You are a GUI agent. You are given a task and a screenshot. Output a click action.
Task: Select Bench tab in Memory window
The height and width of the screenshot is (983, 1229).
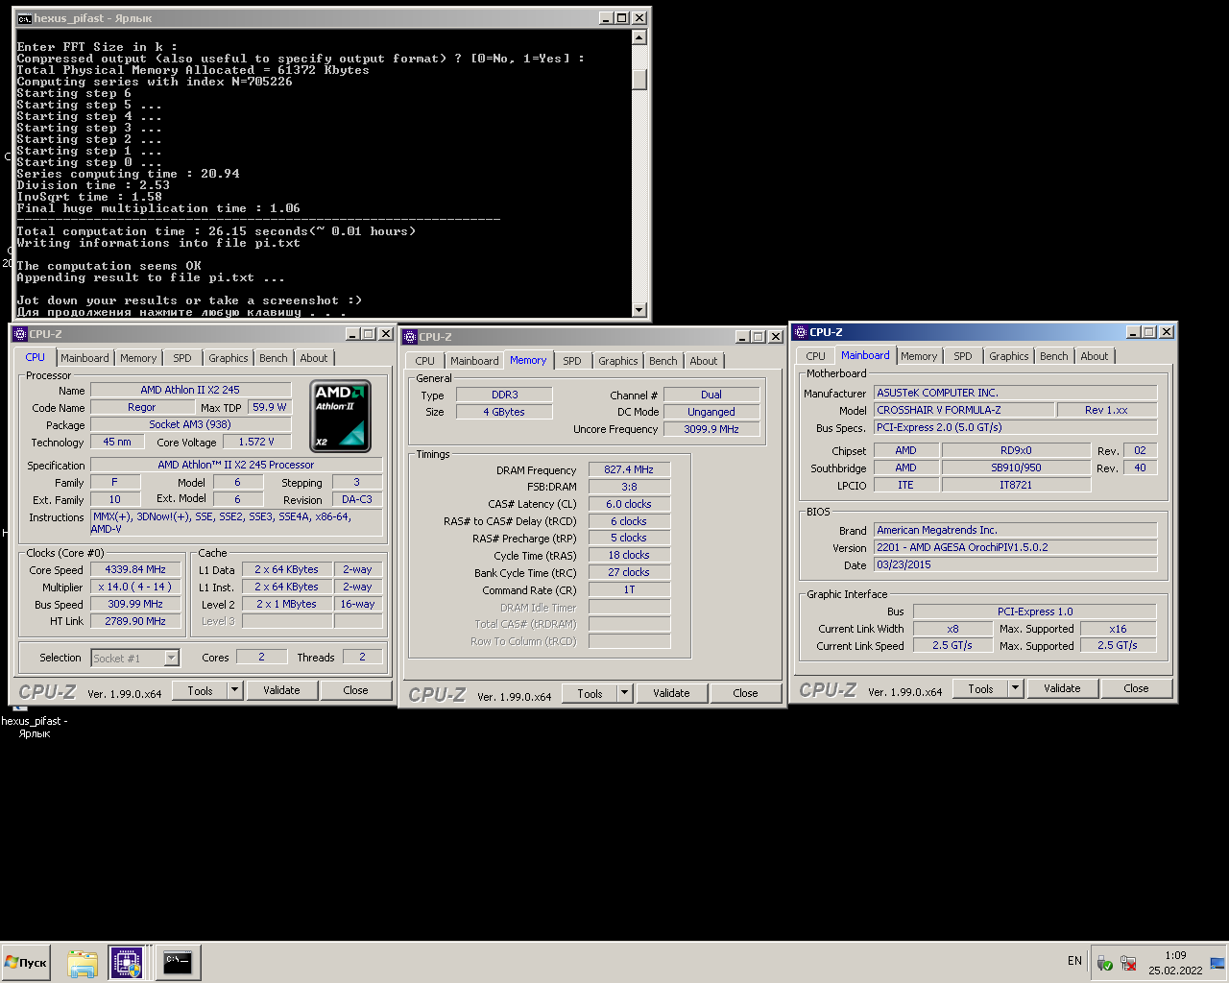pyautogui.click(x=663, y=361)
